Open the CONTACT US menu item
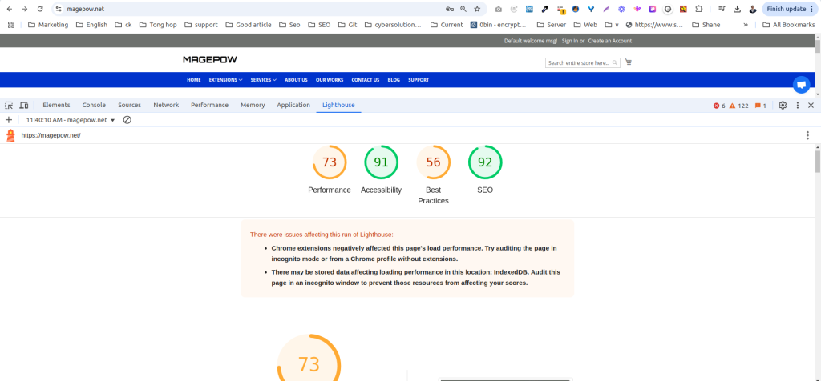Viewport: 821px width, 381px height. click(x=366, y=80)
